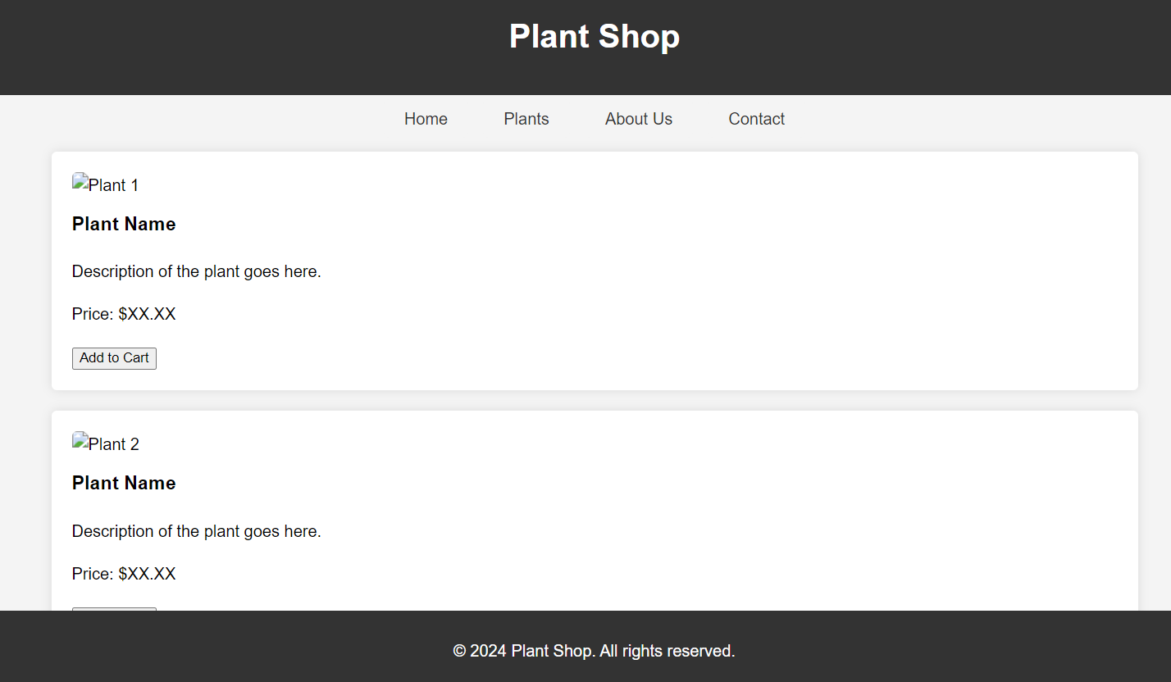Screen dimensions: 1171x682
Task: Open the Contact page
Action: click(x=756, y=119)
